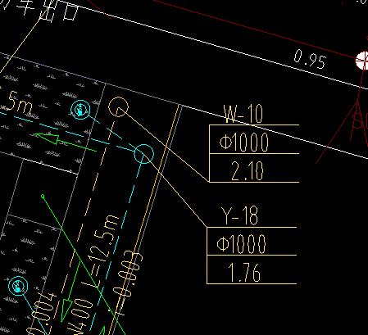Select the green downward flow arrow
Image resolution: width=368 pixels, height=335 pixels.
click(x=70, y=292)
